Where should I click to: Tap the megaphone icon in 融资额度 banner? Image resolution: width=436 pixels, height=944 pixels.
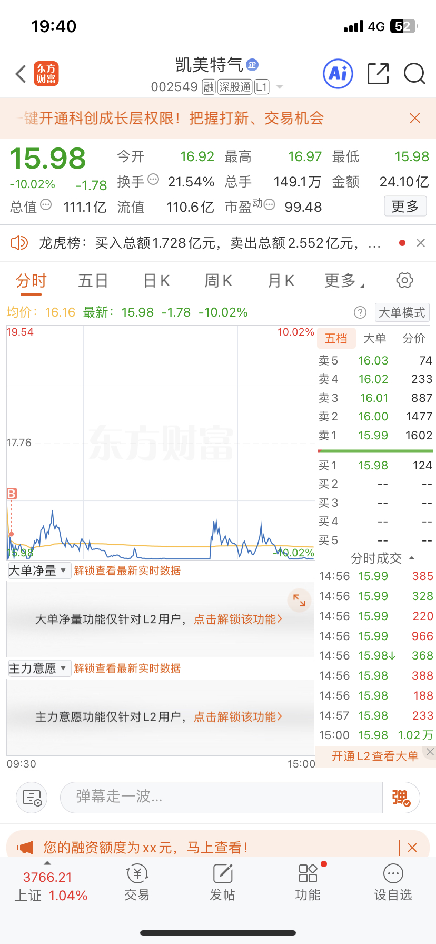(x=25, y=847)
